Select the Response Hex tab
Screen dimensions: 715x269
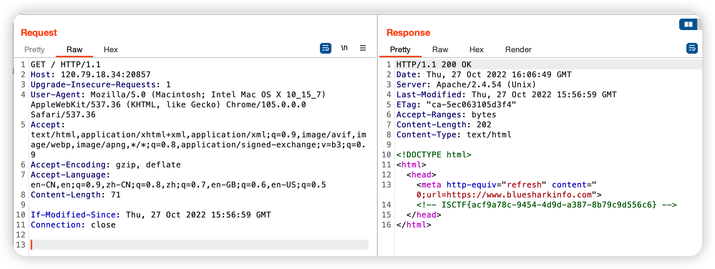point(476,50)
